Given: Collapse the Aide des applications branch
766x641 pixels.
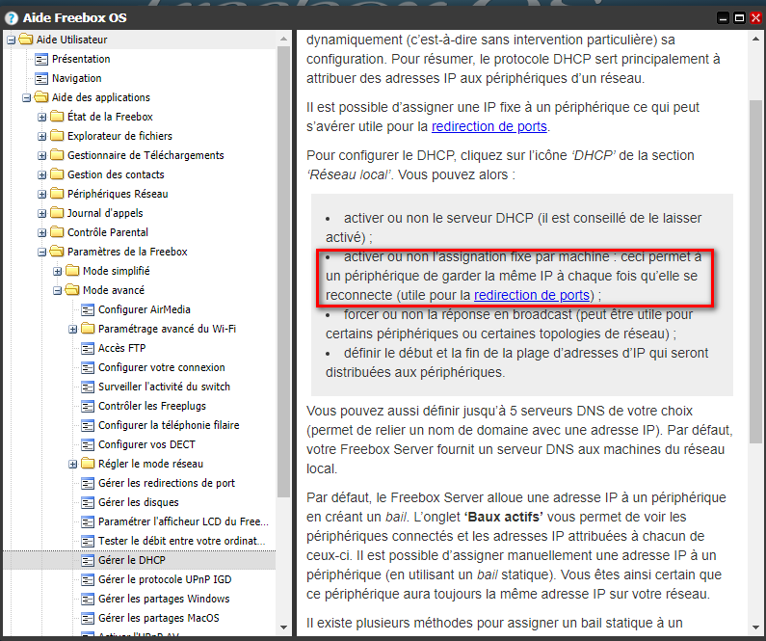Looking at the screenshot, I should pos(26,98).
